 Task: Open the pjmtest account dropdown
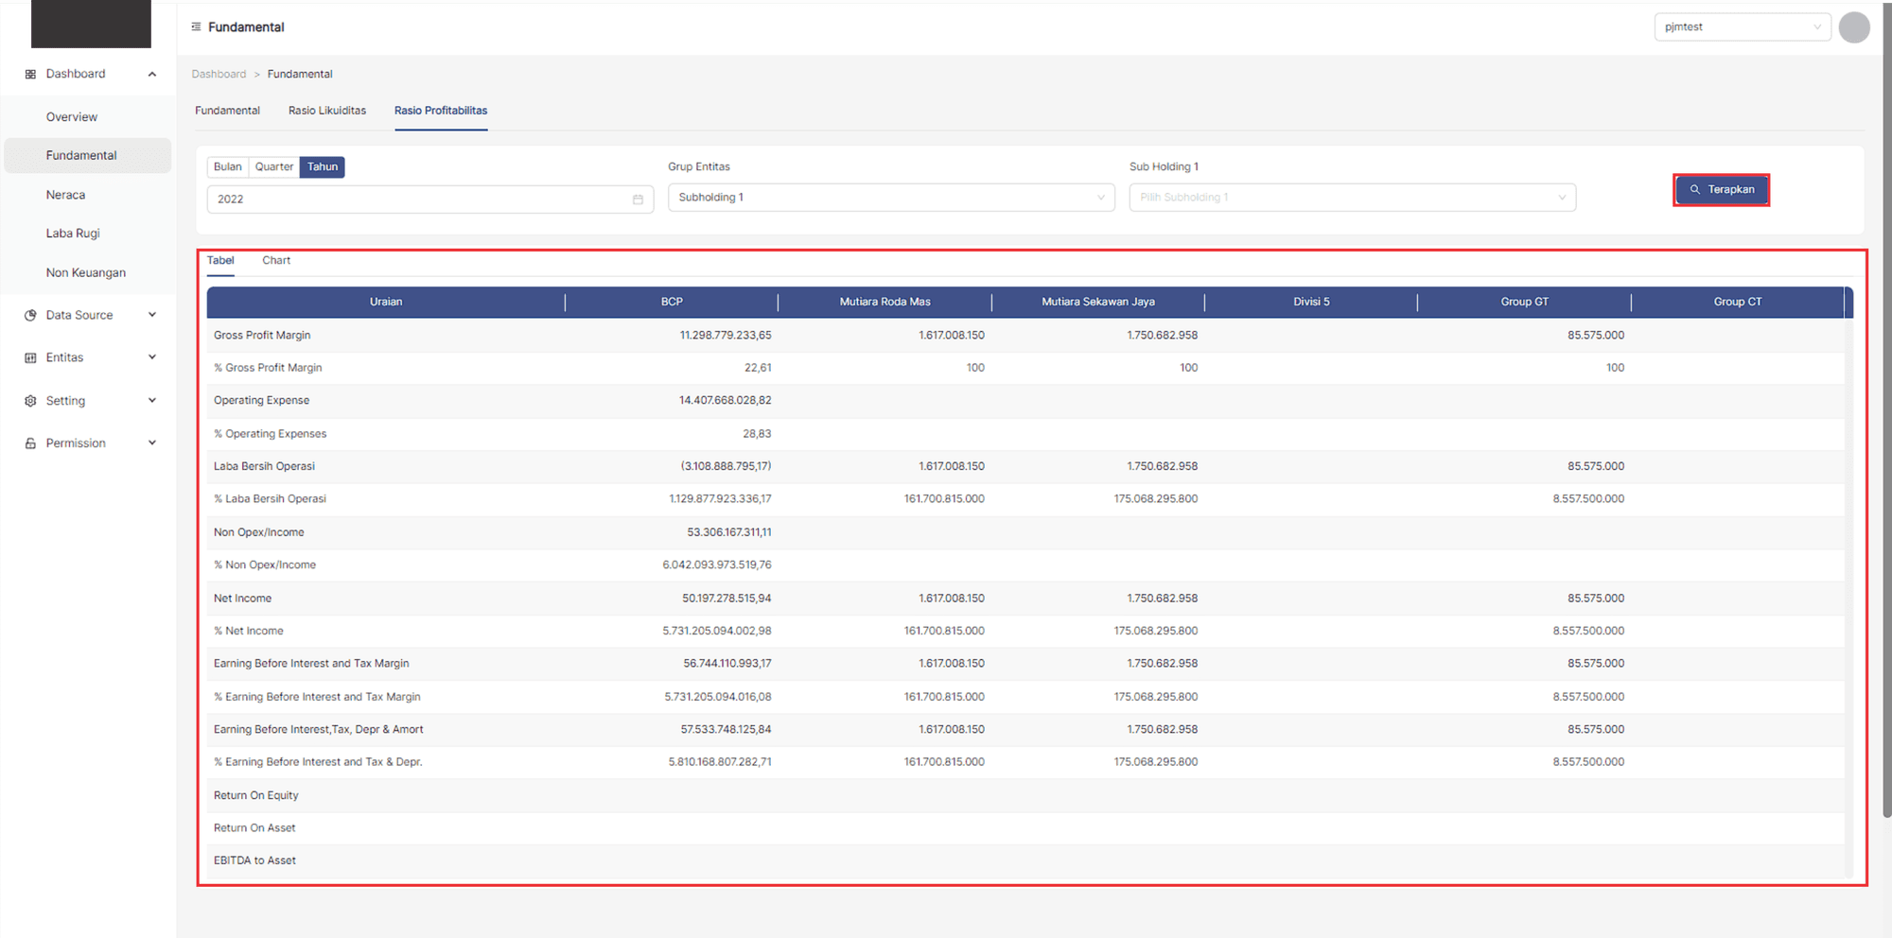pos(1742,27)
